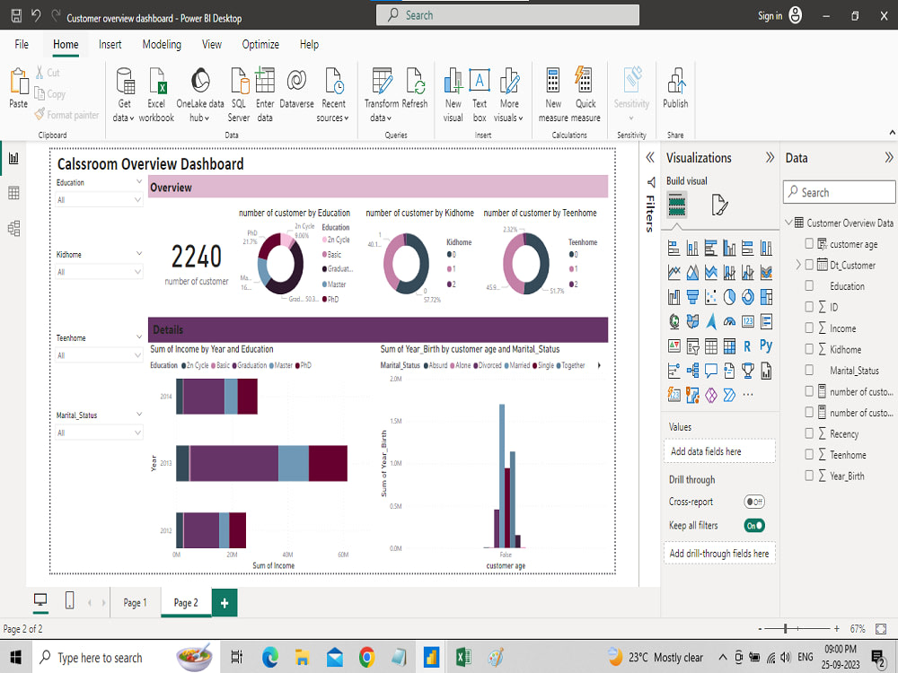898x673 pixels.
Task: Open the Kidhome slicer All dropdown
Action: pyautogui.click(x=99, y=272)
